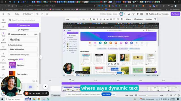Open the Design sidebar panel
This screenshot has width=181, height=101.
click(3, 21)
